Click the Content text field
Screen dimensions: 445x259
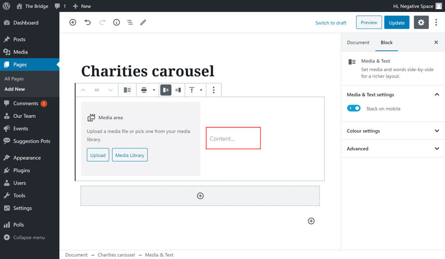click(233, 139)
